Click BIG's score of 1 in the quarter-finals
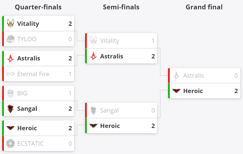Image resolution: width=243 pixels, height=154 pixels. tap(70, 93)
